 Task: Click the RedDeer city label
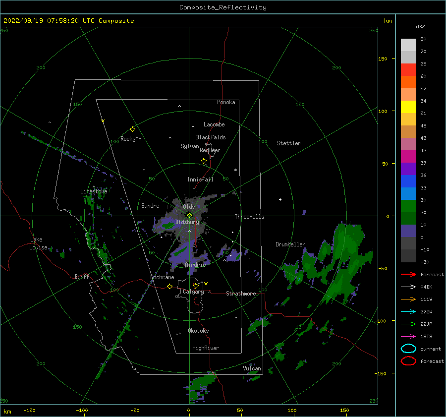point(210,150)
